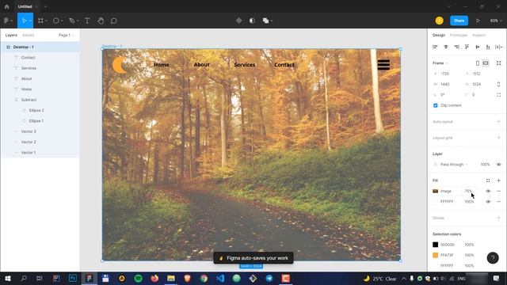Click the Create component icon
Image resolution: width=507 pixels, height=285 pixels.
tap(239, 21)
